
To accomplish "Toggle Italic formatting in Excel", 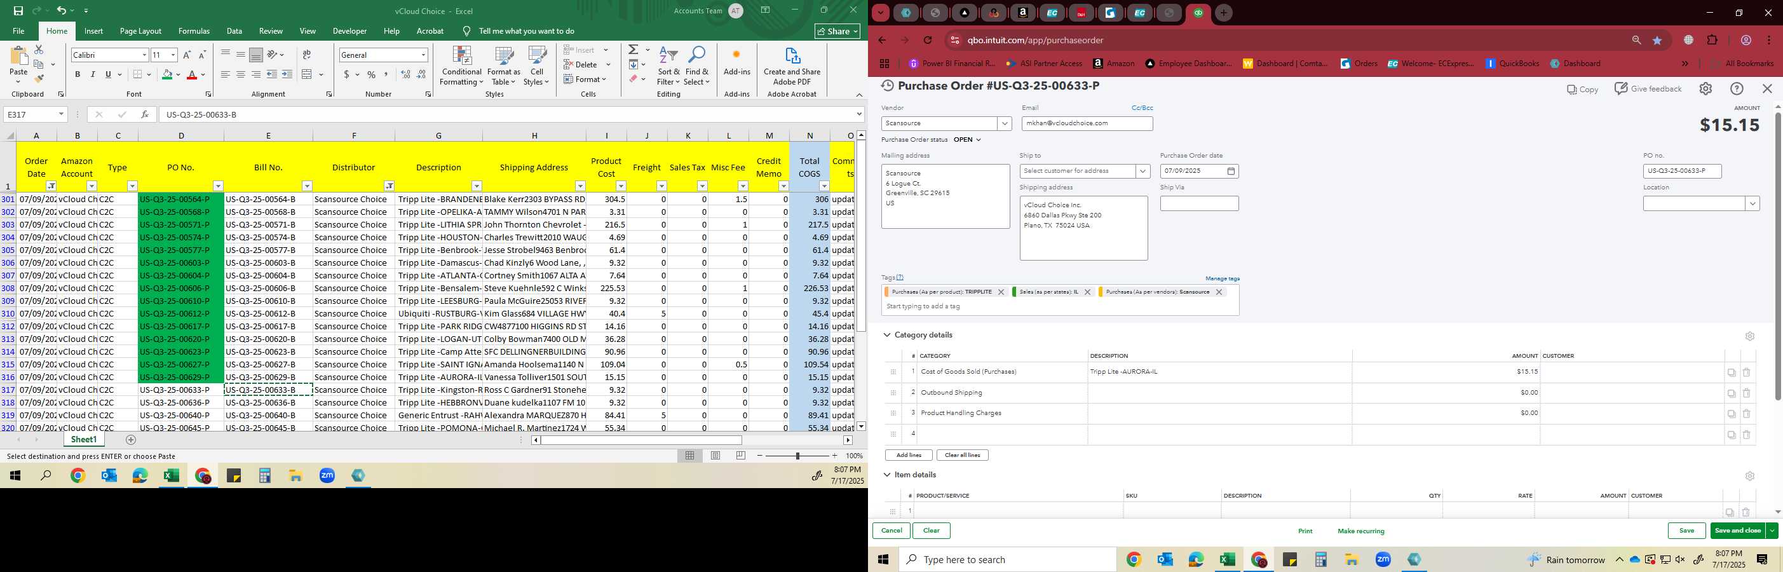I will click(93, 74).
